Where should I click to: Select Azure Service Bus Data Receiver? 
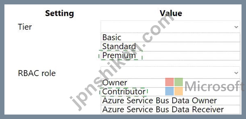coord(170,110)
